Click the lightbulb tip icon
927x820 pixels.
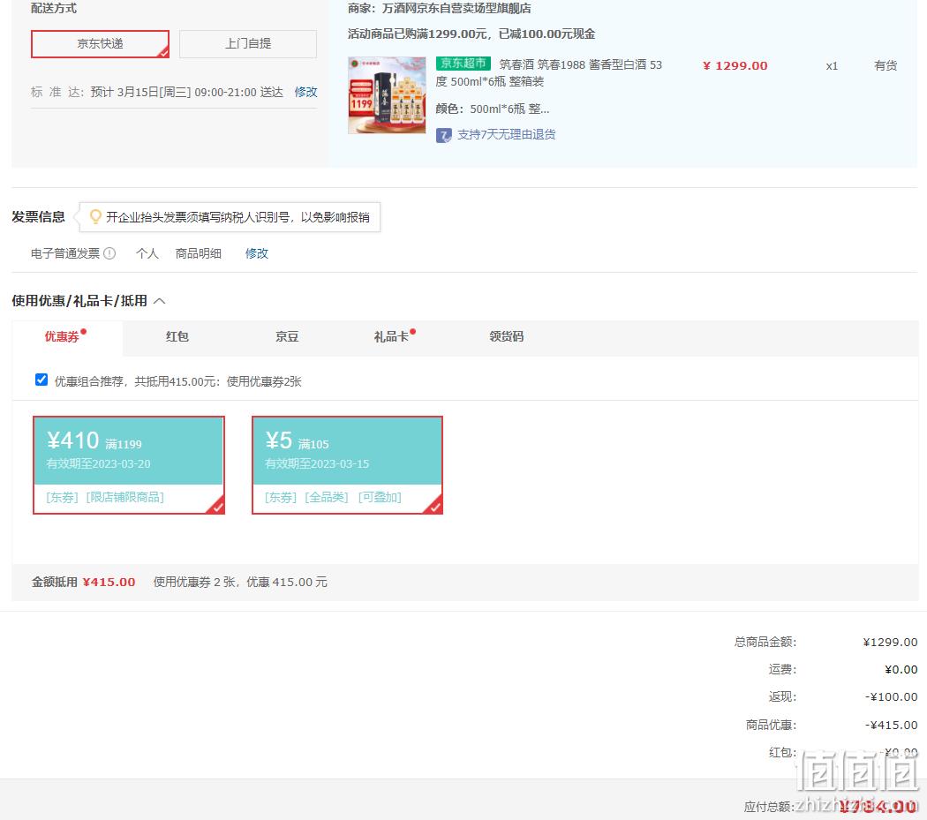[x=94, y=216]
